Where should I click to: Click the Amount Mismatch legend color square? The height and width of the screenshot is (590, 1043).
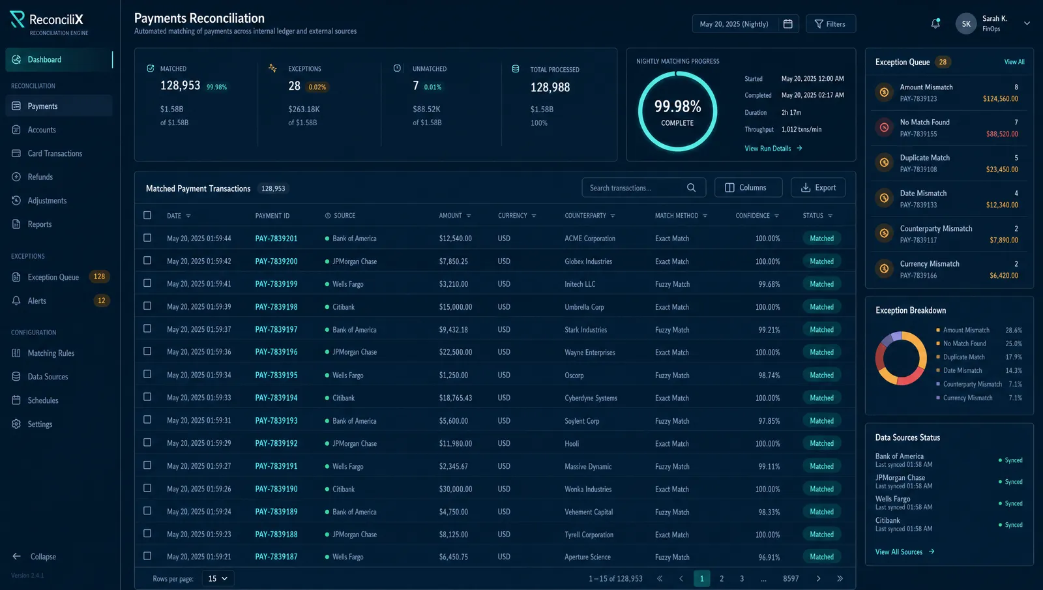coord(938,330)
